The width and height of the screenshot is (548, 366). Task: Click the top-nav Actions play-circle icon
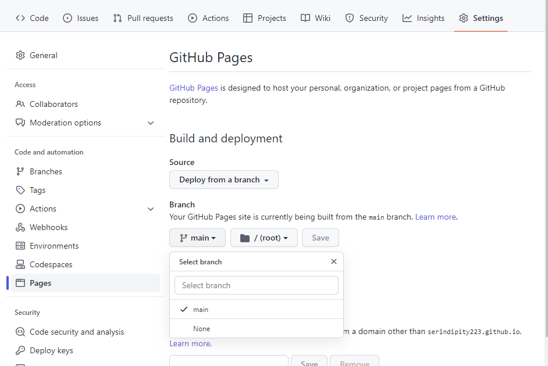pyautogui.click(x=193, y=18)
